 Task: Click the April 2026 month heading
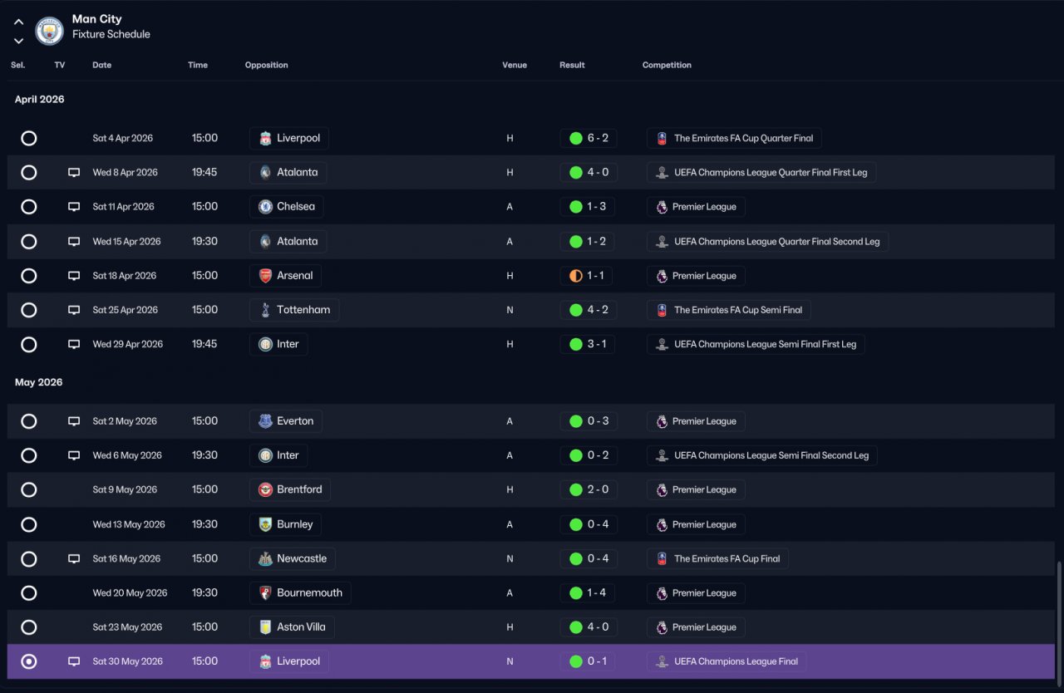tap(39, 99)
